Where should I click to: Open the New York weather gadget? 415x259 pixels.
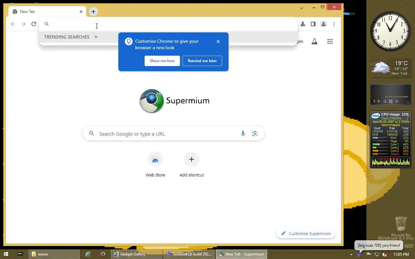tap(390, 68)
